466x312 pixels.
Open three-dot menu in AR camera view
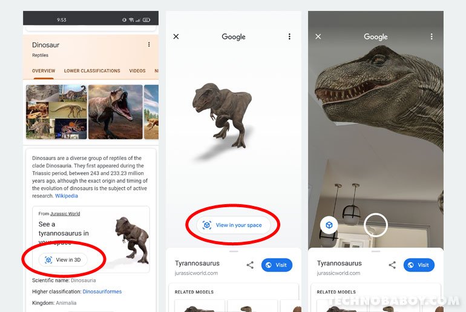pos(432,36)
